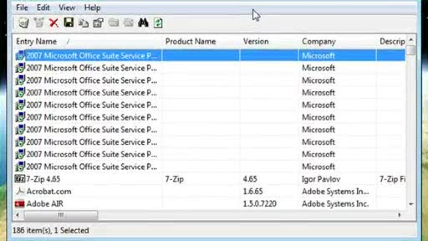This screenshot has width=428, height=241.
Task: Click the horizontal scrollbar thumb
Action: tap(61, 215)
